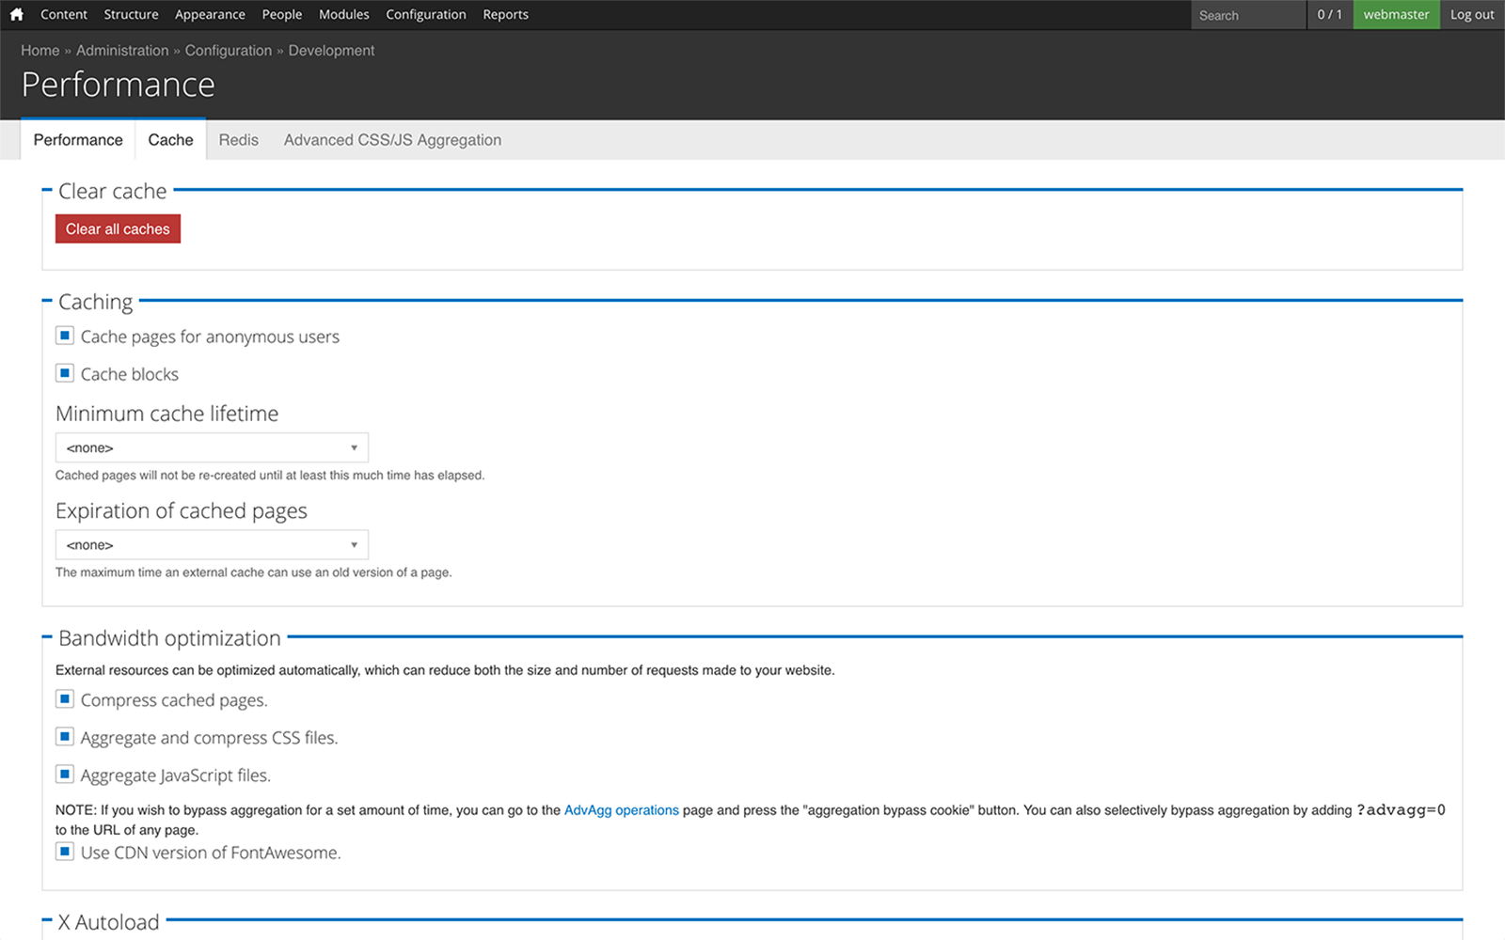Switch to the Performance tab
The width and height of the screenshot is (1505, 940).
point(78,140)
